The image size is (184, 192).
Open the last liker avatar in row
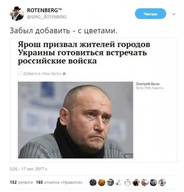tap(162, 183)
